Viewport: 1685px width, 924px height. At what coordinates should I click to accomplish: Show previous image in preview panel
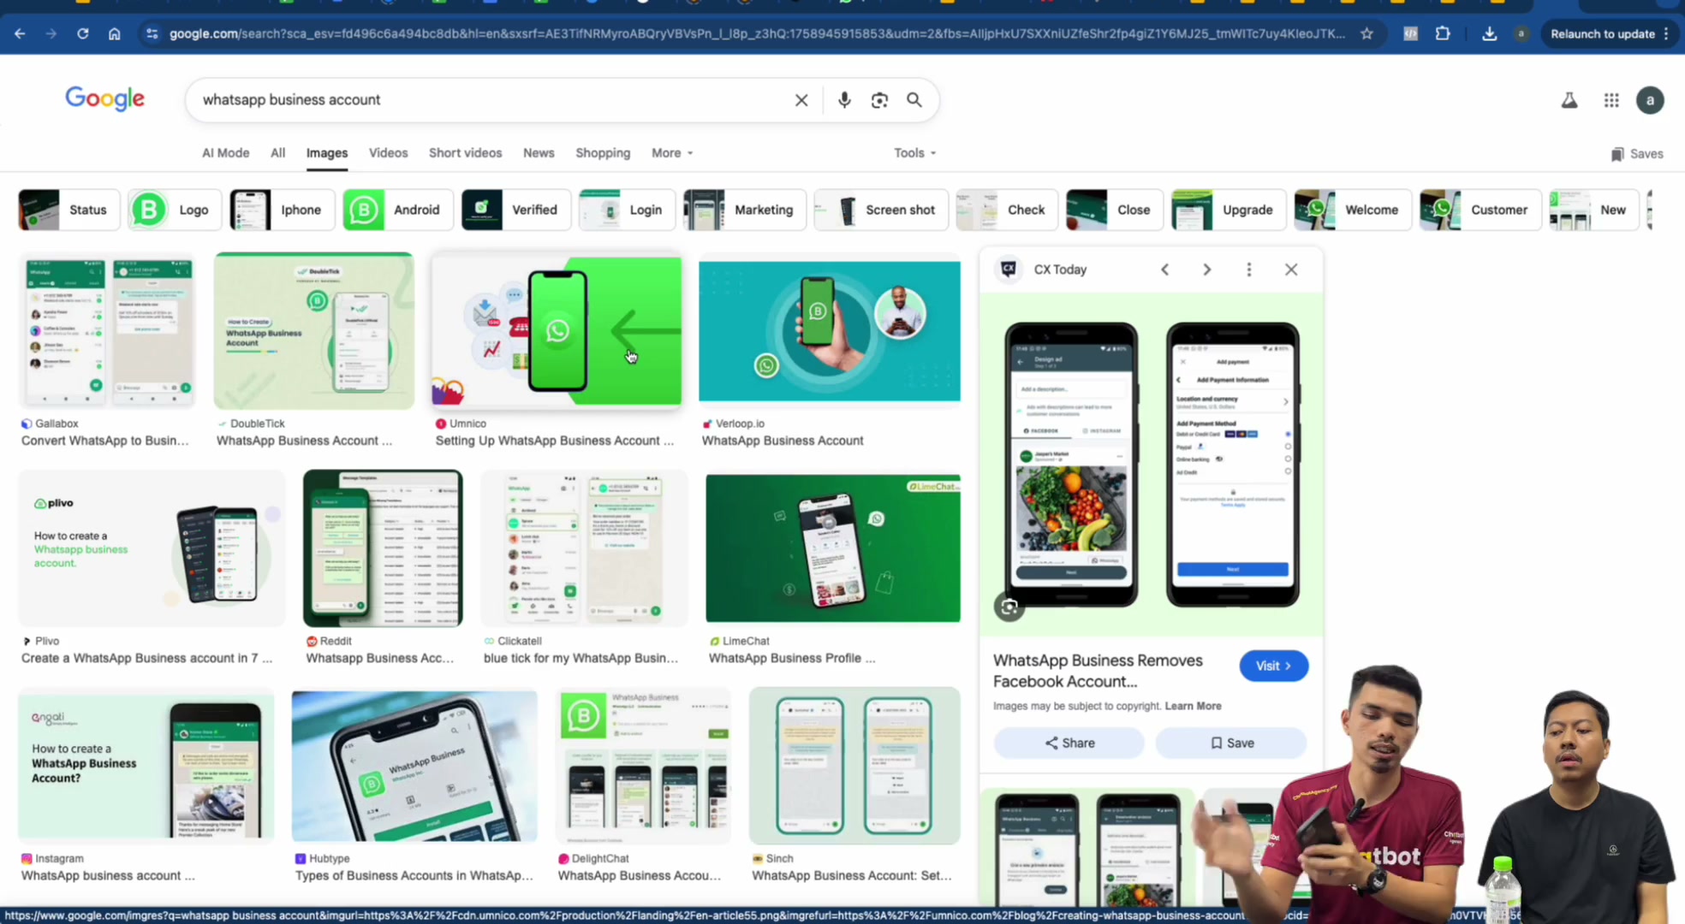coord(1164,269)
